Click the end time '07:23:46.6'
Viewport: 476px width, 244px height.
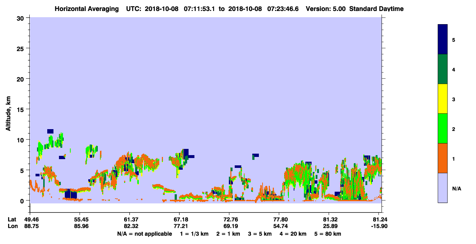283,8
